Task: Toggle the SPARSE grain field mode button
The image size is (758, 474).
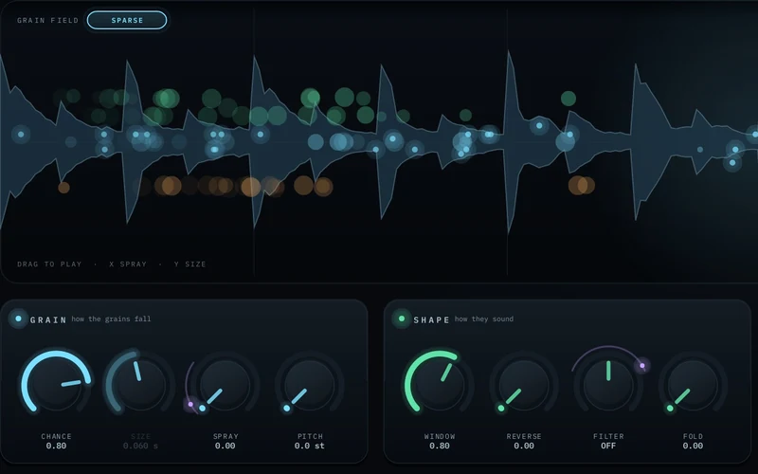Action: 127,20
